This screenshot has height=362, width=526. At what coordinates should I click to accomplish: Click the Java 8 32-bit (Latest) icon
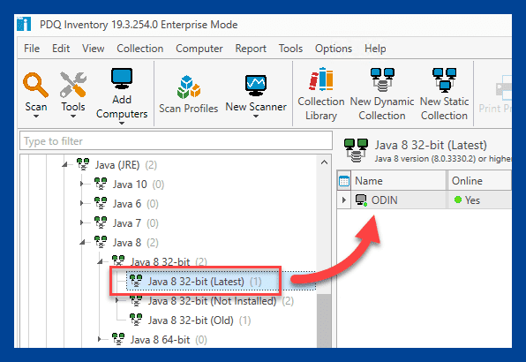click(x=136, y=281)
